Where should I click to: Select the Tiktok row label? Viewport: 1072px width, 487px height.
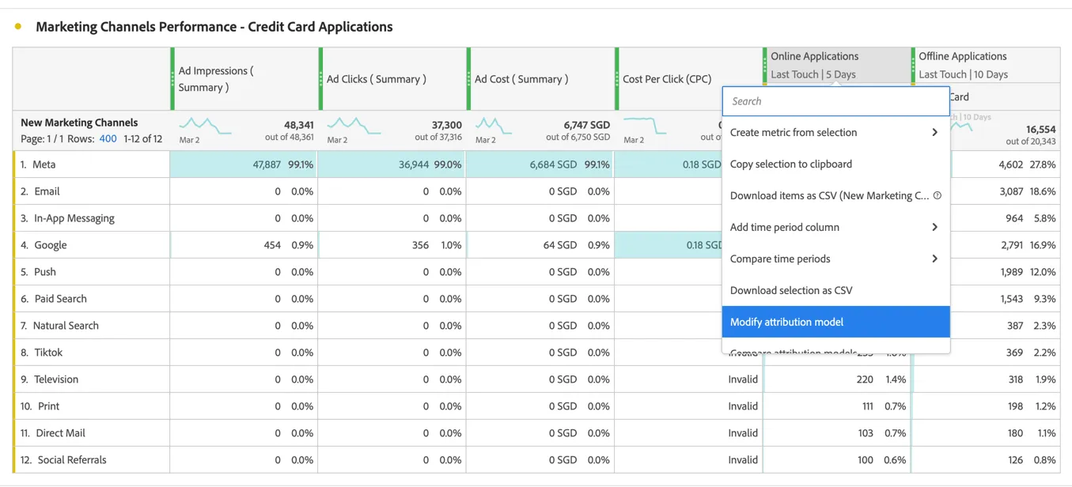coord(48,353)
